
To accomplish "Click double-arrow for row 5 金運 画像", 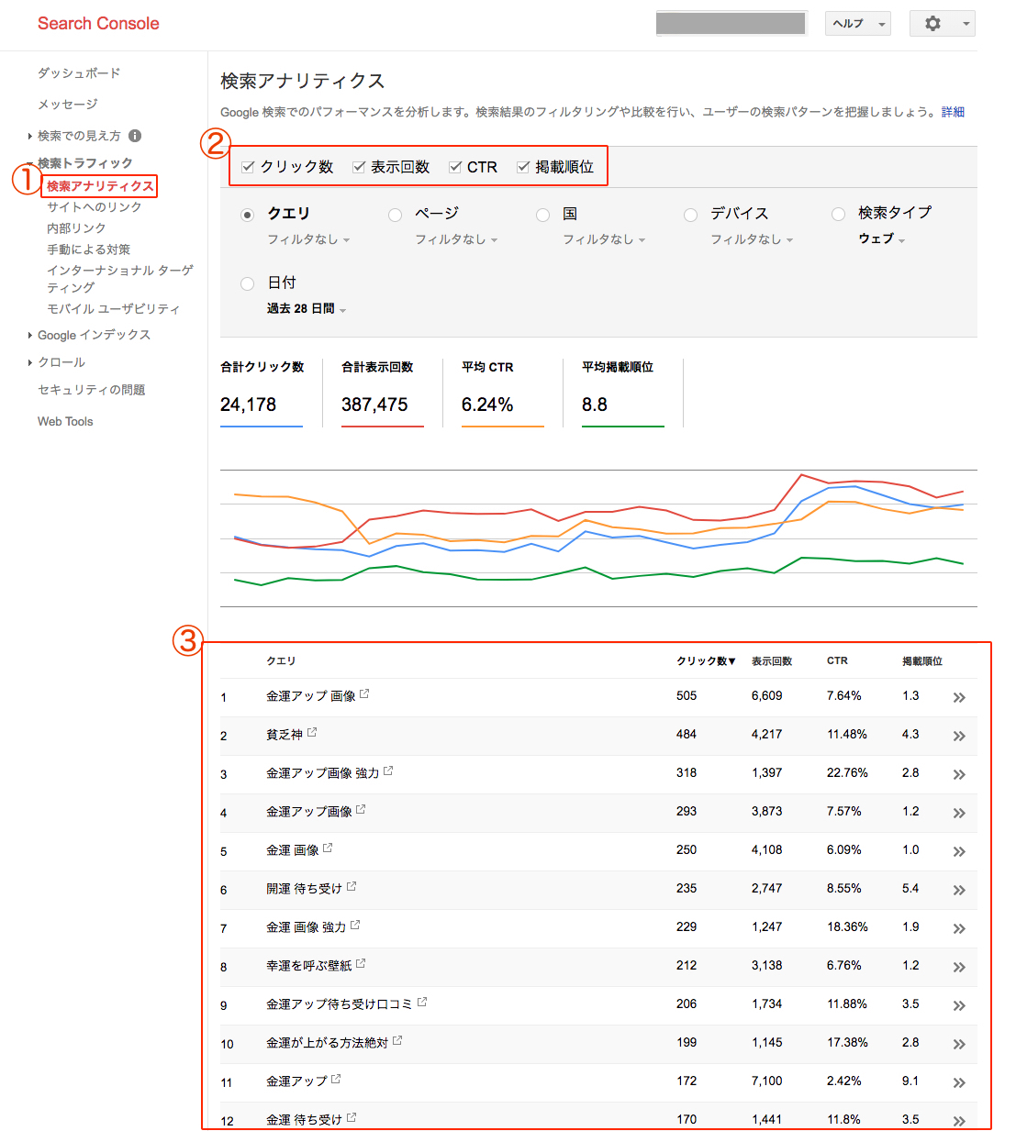I will [959, 851].
